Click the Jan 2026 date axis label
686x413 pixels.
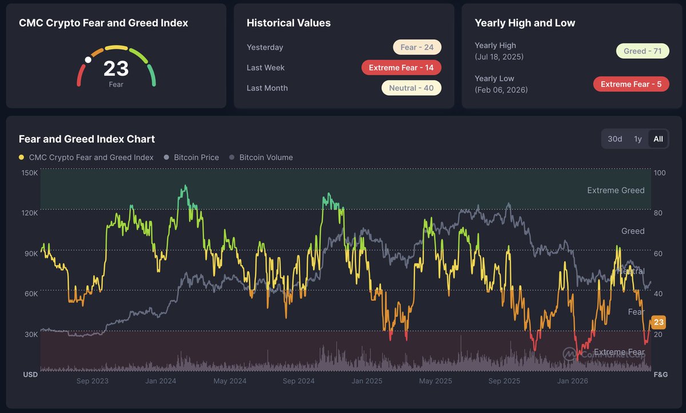tap(572, 381)
